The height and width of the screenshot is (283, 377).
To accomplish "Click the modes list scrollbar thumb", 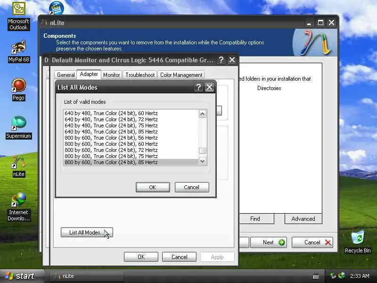I will pyautogui.click(x=203, y=150).
